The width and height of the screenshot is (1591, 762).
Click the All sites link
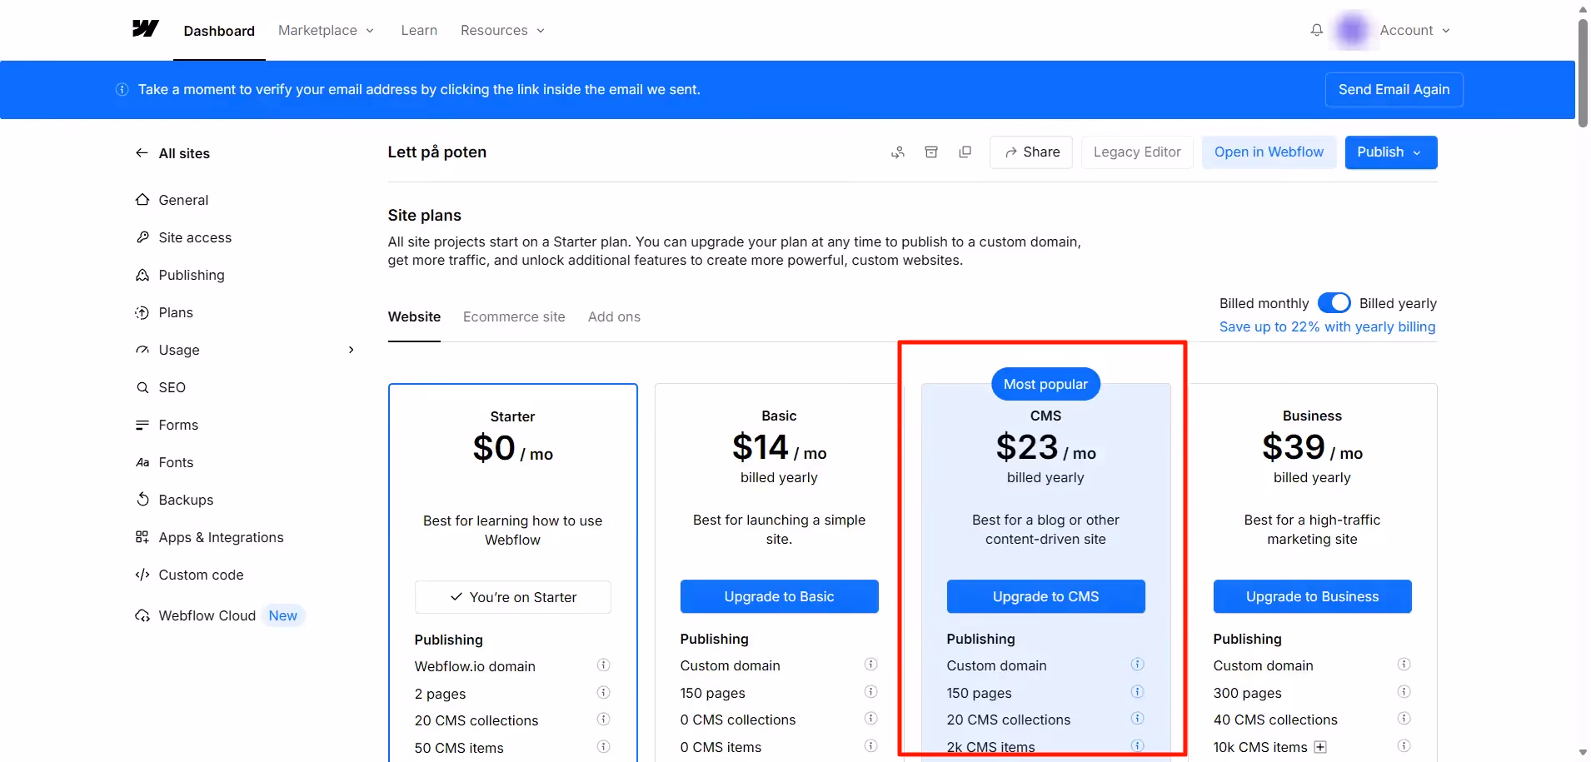tap(184, 153)
